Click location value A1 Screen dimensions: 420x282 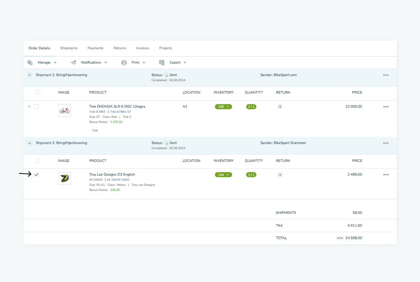point(185,106)
